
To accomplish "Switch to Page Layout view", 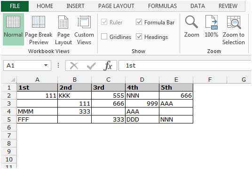I will (x=63, y=30).
